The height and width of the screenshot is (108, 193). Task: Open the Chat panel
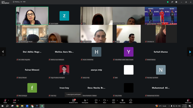pos(96,101)
